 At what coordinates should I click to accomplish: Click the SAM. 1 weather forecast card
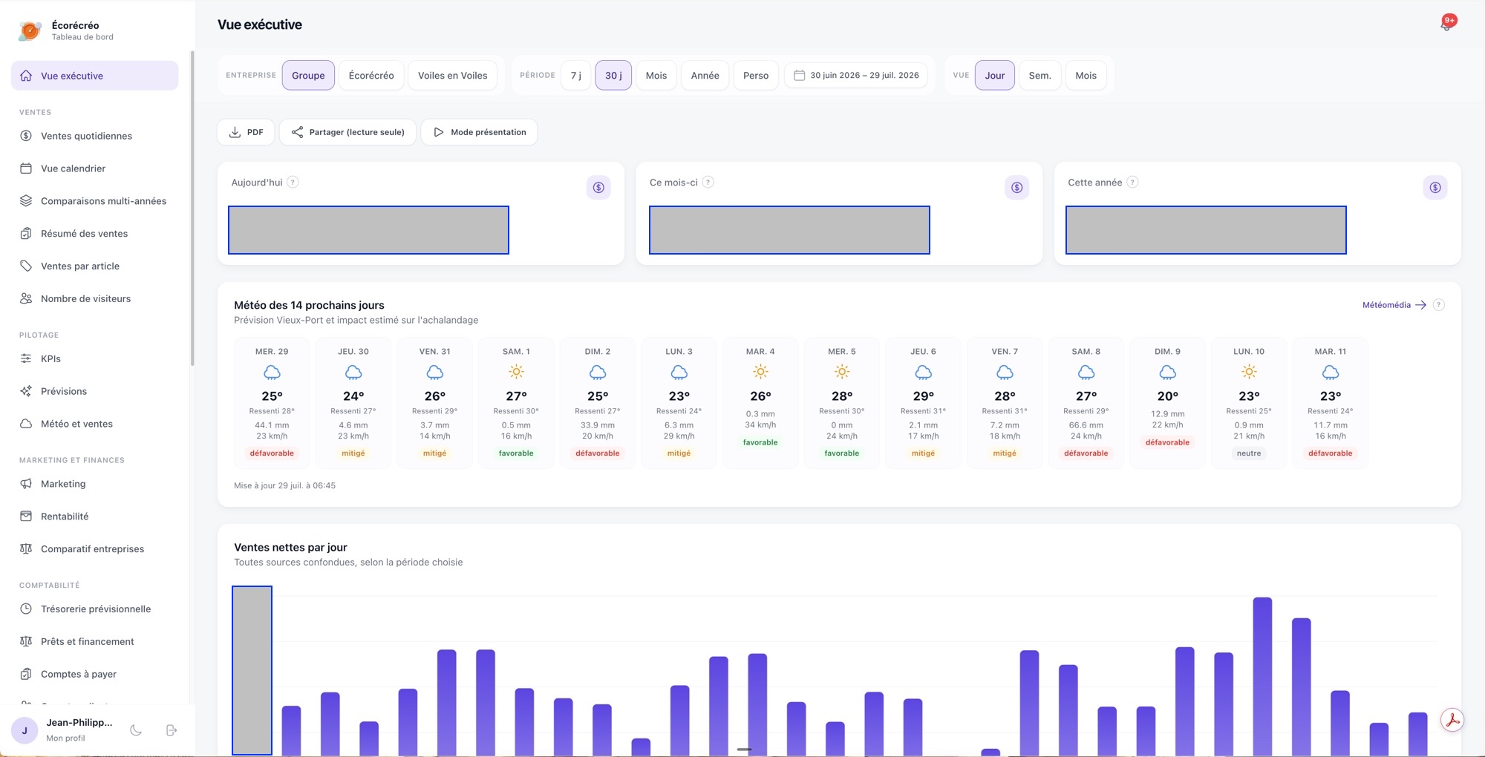(x=516, y=403)
